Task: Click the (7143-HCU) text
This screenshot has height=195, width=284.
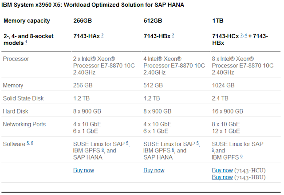Action: click(250, 171)
